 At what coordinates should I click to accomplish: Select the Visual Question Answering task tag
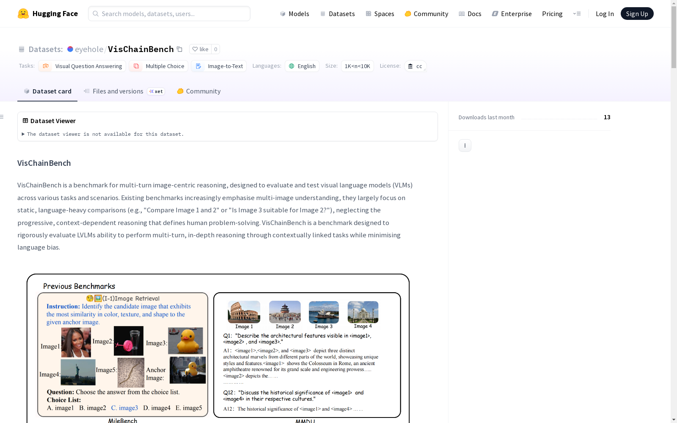coord(82,66)
